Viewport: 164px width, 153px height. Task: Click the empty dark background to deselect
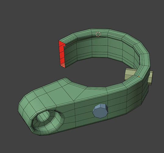[31, 32]
